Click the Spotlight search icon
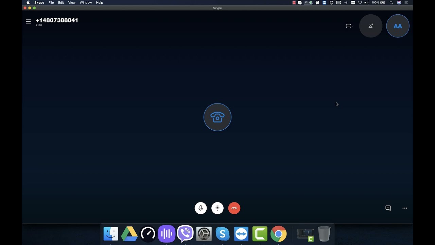Viewport: 435px width, 245px height. (391, 2)
